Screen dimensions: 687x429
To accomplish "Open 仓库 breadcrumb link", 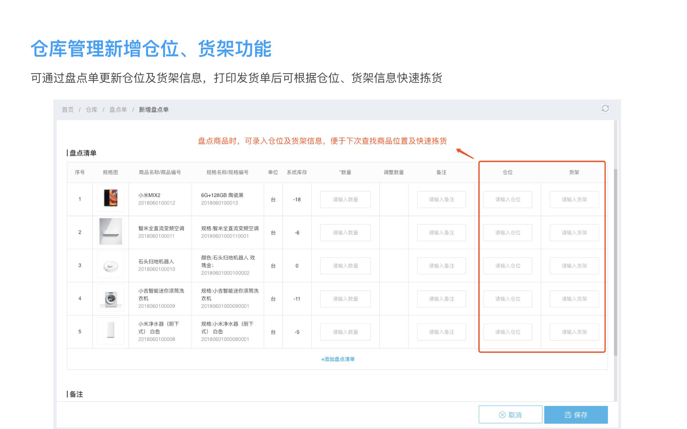I will pos(91,109).
